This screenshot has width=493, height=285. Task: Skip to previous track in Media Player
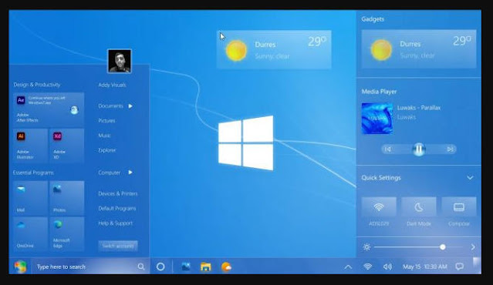click(388, 149)
